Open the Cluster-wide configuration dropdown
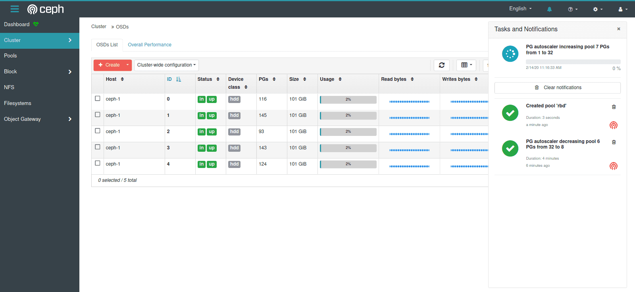Screen dimensions: 635x292 (166, 65)
